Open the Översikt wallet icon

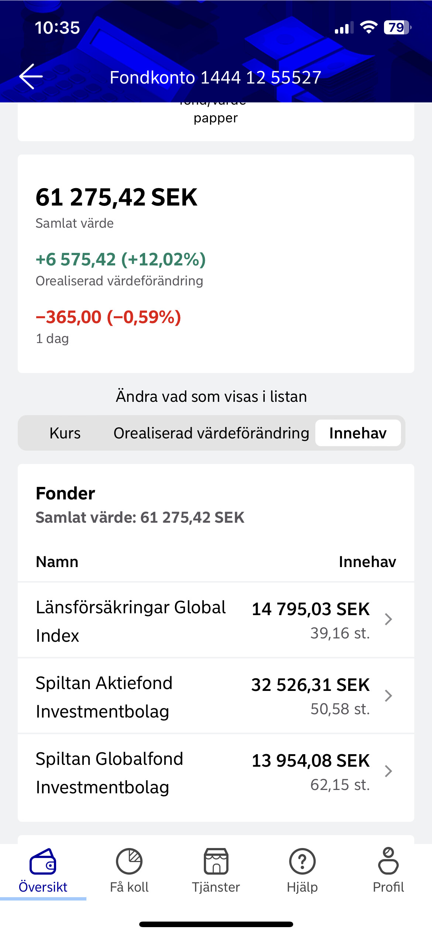[x=43, y=861]
